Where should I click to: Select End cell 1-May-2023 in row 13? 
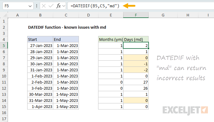(66, 94)
